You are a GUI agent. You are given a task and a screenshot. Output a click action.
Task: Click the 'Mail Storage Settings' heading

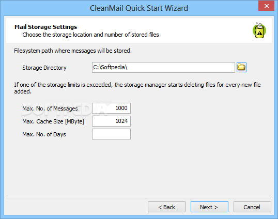[46, 27]
